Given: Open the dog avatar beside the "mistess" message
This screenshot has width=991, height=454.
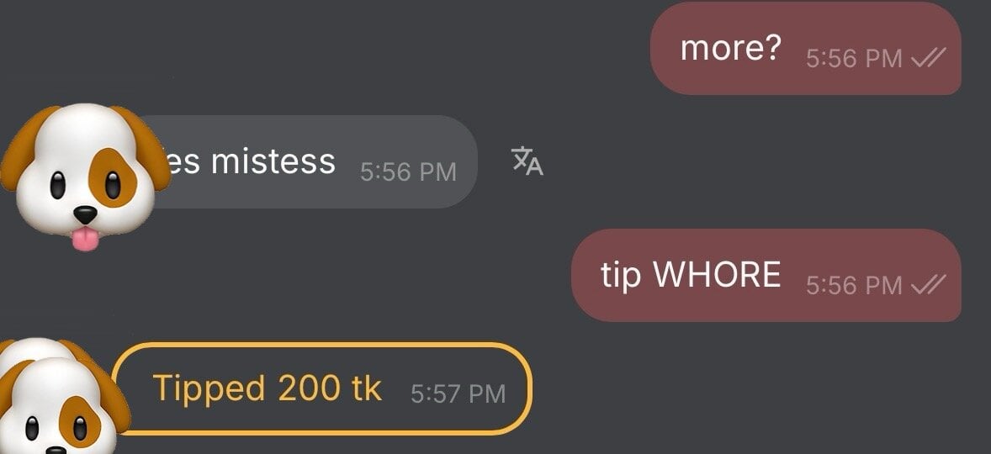Looking at the screenshot, I should tap(85, 177).
